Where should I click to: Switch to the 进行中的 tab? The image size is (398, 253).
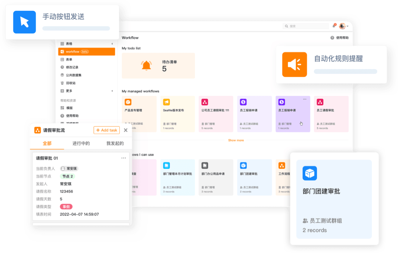coord(81,143)
